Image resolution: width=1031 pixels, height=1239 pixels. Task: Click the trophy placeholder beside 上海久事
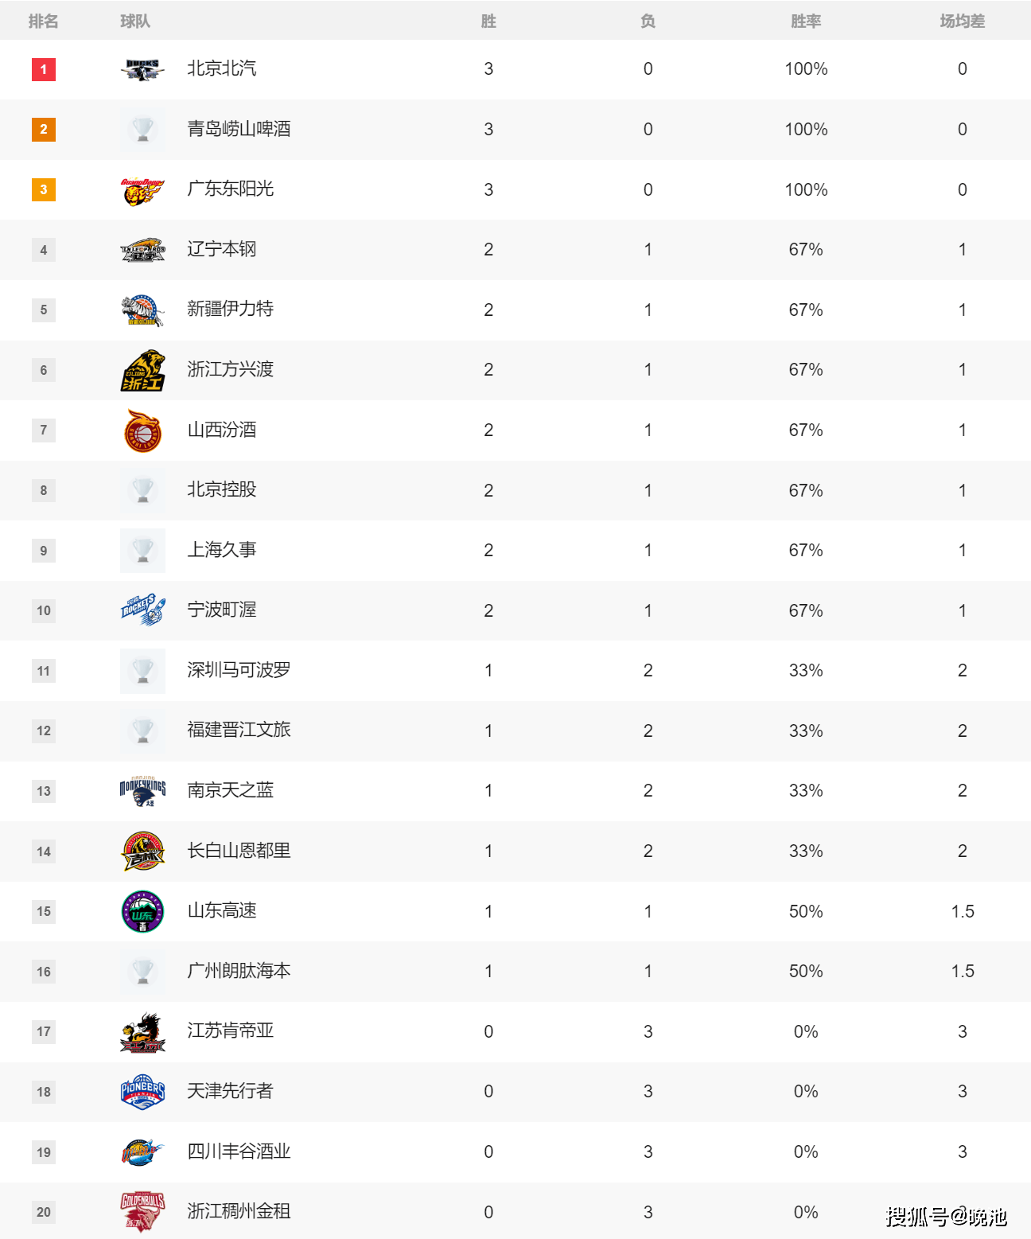(142, 551)
